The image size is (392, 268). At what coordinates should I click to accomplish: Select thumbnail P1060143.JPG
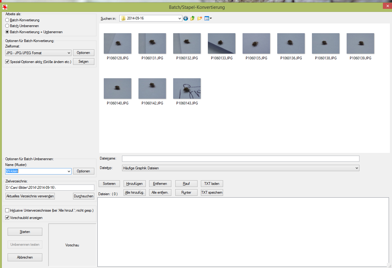pos(187,89)
